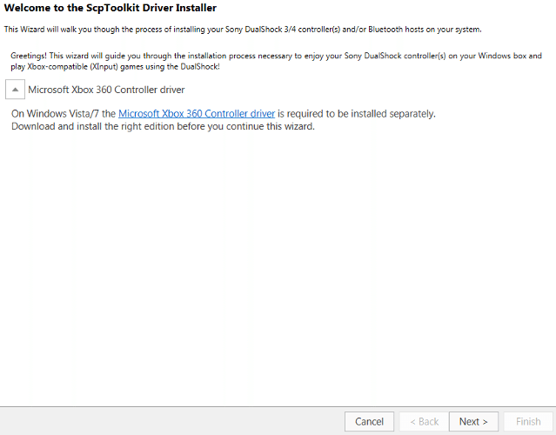This screenshot has height=435, width=556.
Task: Go to the next wizard step with Next >
Action: [x=473, y=422]
